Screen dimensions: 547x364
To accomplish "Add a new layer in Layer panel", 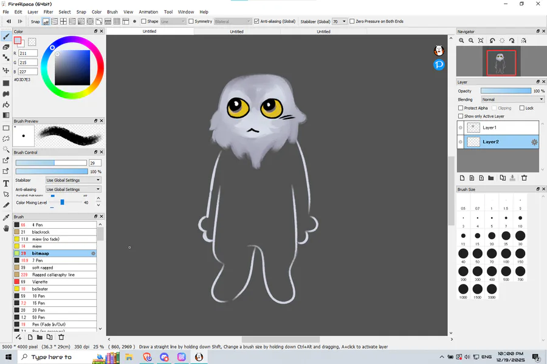I will 463,178.
